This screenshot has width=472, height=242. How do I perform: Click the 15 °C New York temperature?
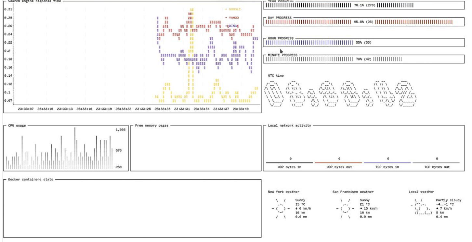pos(300,204)
